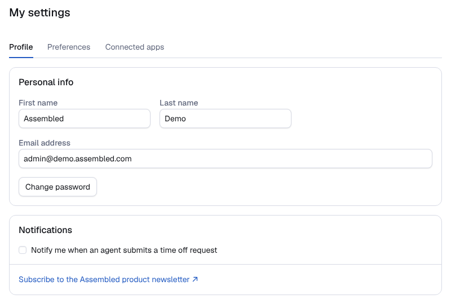Focus the First name input field

pyautogui.click(x=85, y=118)
